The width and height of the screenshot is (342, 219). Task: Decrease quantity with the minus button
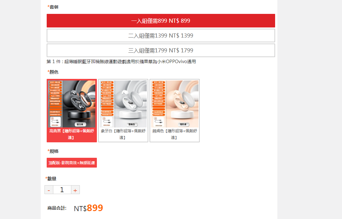tap(49, 190)
